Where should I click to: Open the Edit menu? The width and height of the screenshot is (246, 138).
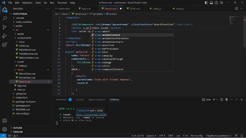[x=17, y=3]
